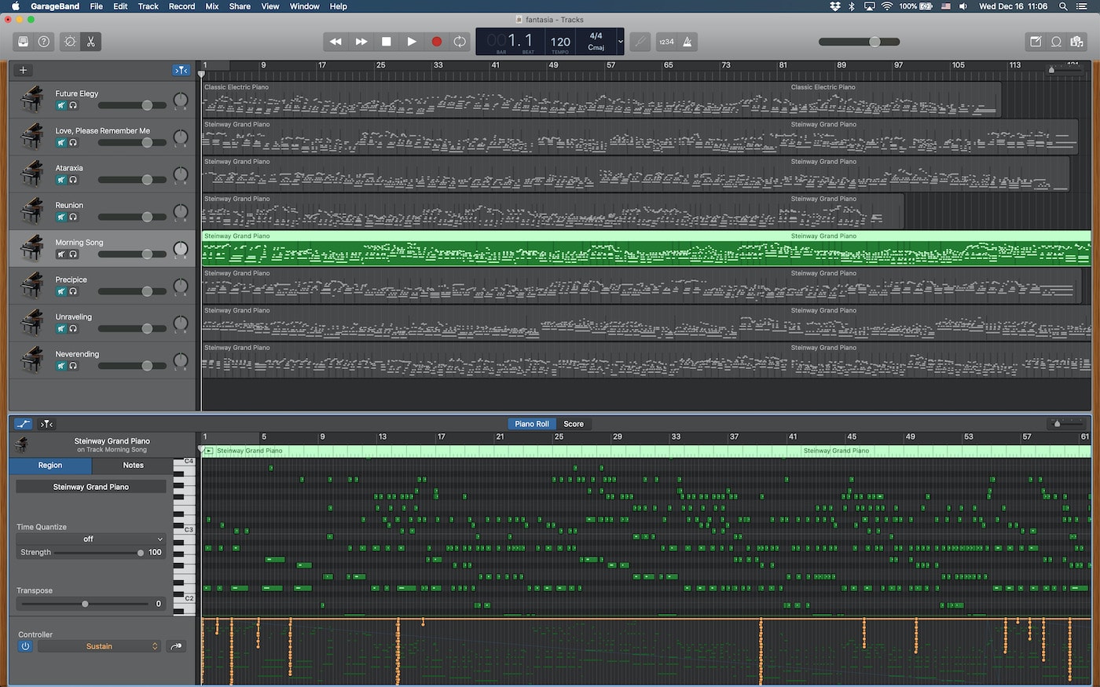Click the tuner icon in toolbar
1100x687 pixels.
point(640,42)
